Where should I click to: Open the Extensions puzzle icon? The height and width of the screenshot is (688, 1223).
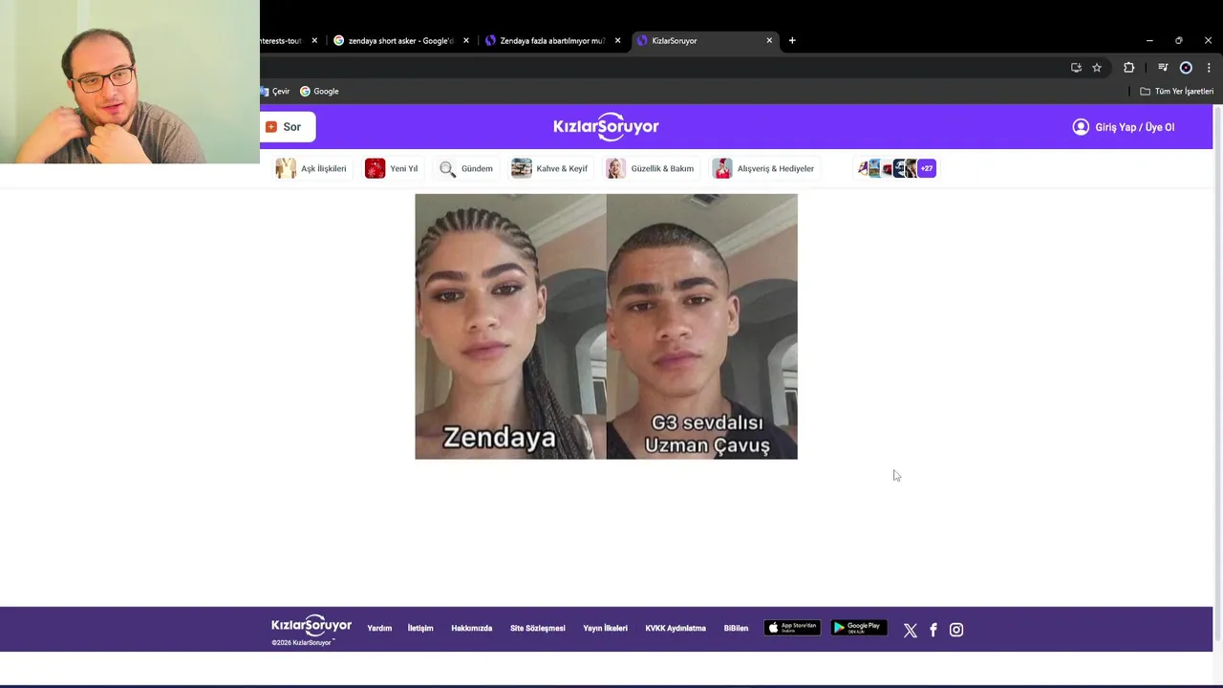click(x=1128, y=68)
